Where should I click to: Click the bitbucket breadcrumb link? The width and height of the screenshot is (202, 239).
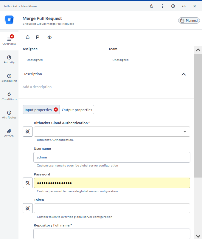(x=10, y=6)
